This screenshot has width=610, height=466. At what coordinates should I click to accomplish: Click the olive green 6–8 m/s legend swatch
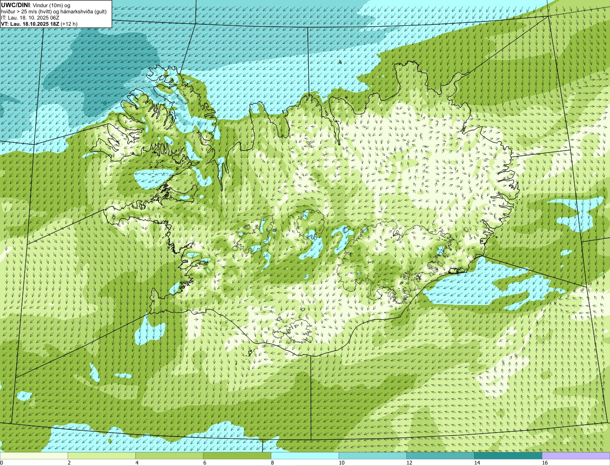pyautogui.click(x=237, y=456)
